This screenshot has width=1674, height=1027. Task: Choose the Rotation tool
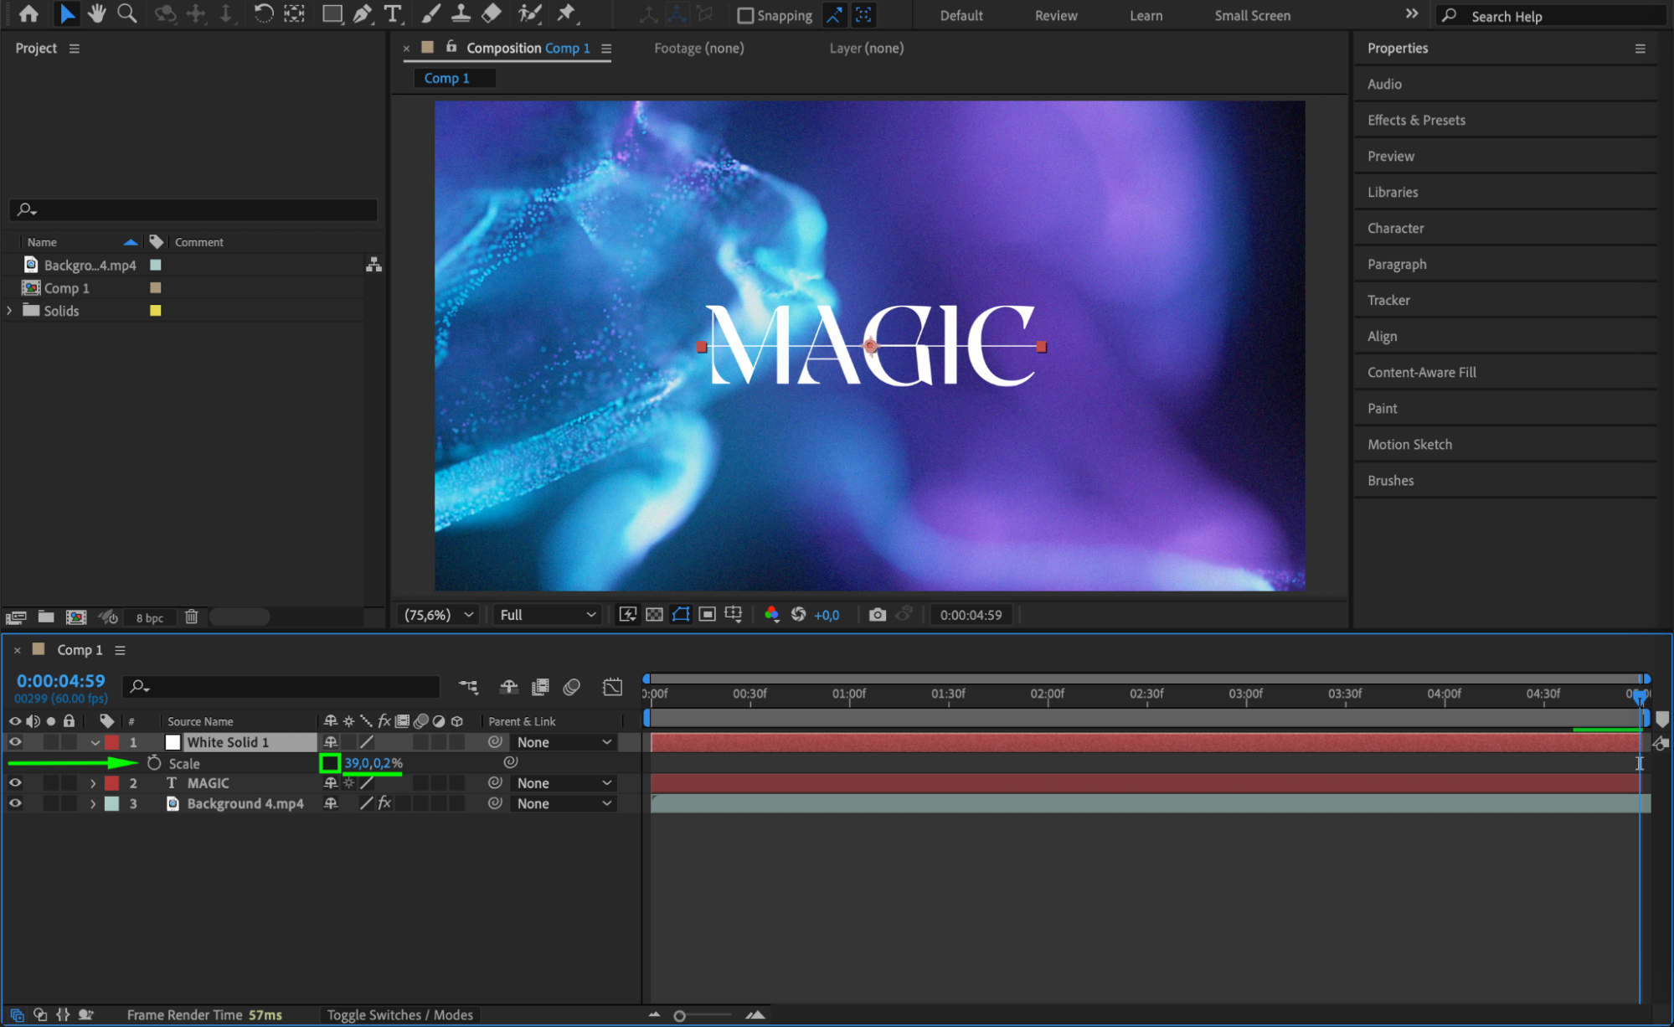pos(263,14)
